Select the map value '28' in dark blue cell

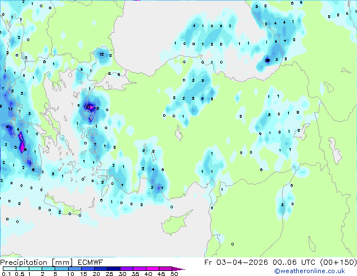click(x=267, y=60)
